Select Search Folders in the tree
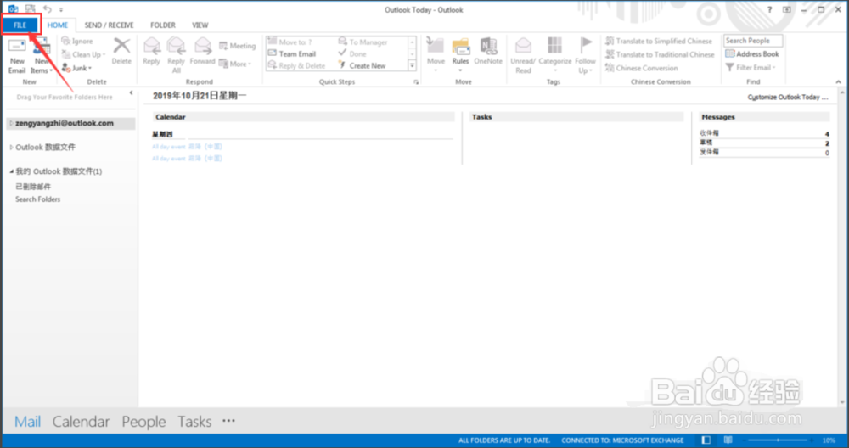Viewport: 849px width, 448px height. pos(38,199)
